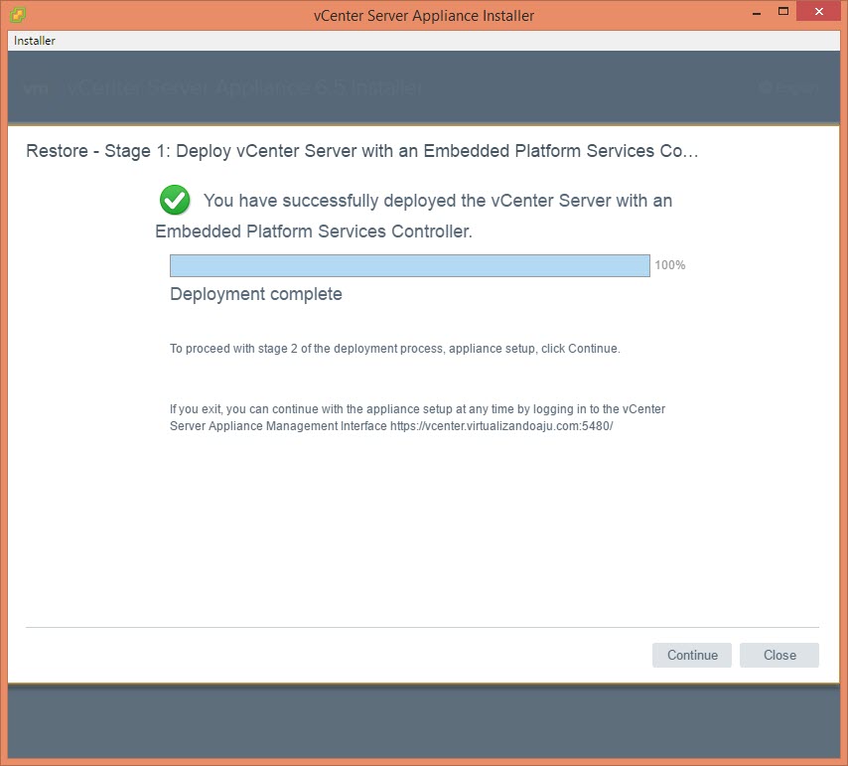The width and height of the screenshot is (848, 766).
Task: Click the blue deployment progress bar
Action: [409, 265]
